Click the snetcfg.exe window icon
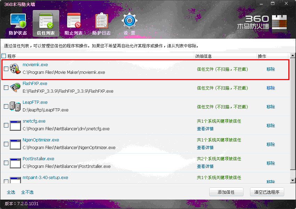The width and height of the screenshot is (296, 209). [15, 125]
